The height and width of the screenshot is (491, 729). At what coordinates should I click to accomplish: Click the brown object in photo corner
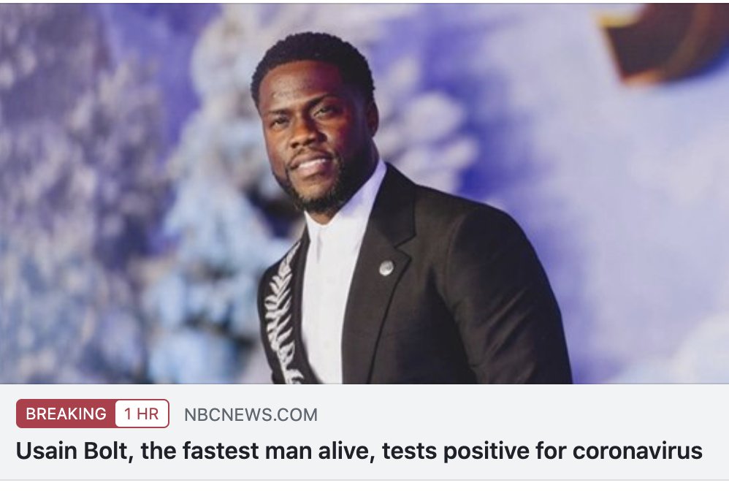pos(665,42)
